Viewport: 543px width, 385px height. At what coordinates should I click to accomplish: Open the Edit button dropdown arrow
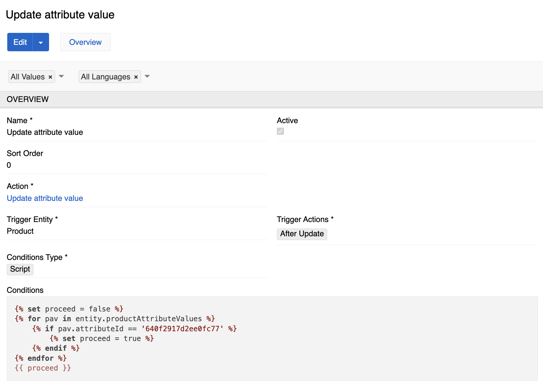pos(41,42)
